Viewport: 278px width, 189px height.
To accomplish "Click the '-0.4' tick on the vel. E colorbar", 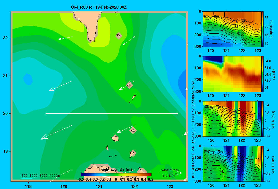I will tap(267, 181).
